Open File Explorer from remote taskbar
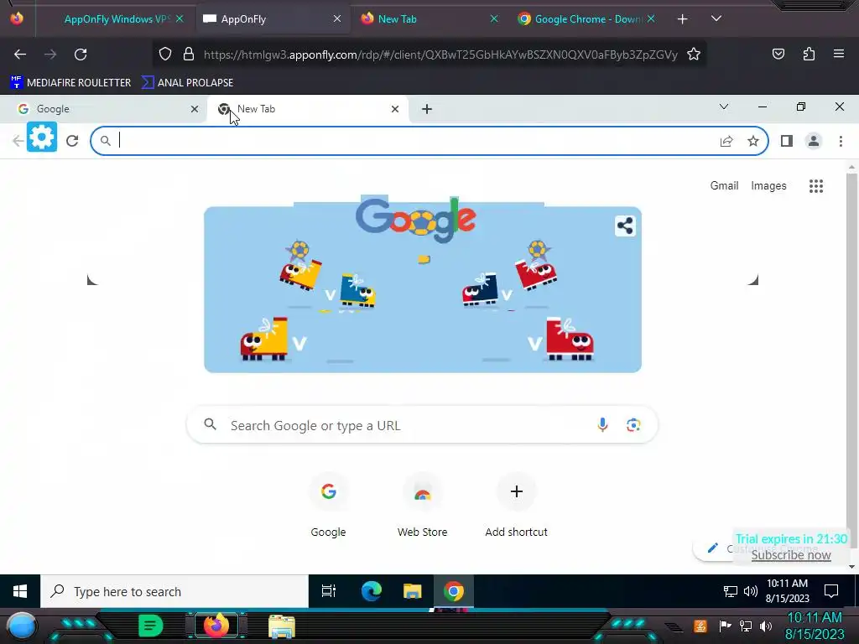Image resolution: width=859 pixels, height=644 pixels. (x=412, y=591)
